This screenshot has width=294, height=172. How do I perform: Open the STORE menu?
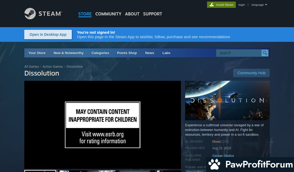click(x=85, y=14)
